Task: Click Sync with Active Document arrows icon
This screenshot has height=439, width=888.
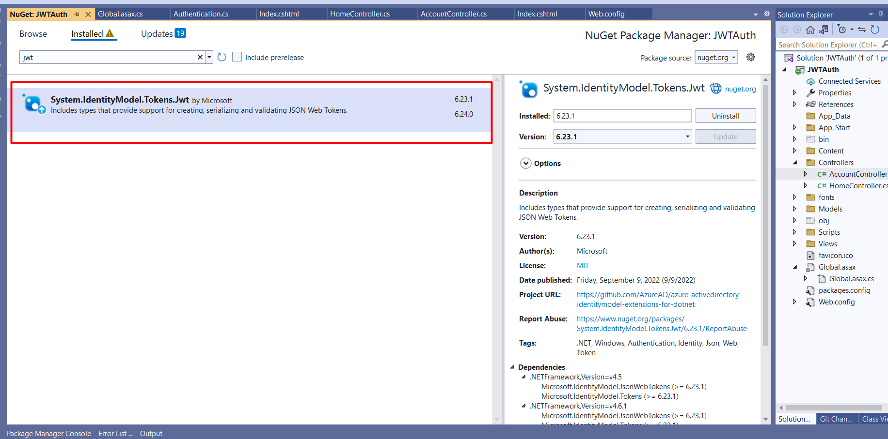Action: (x=862, y=30)
